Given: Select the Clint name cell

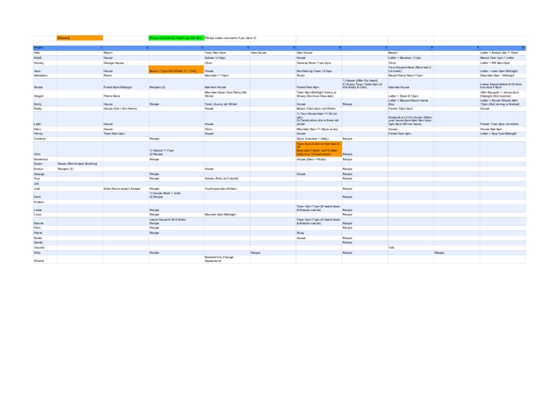Looking at the screenshot, I should [x=45, y=149].
